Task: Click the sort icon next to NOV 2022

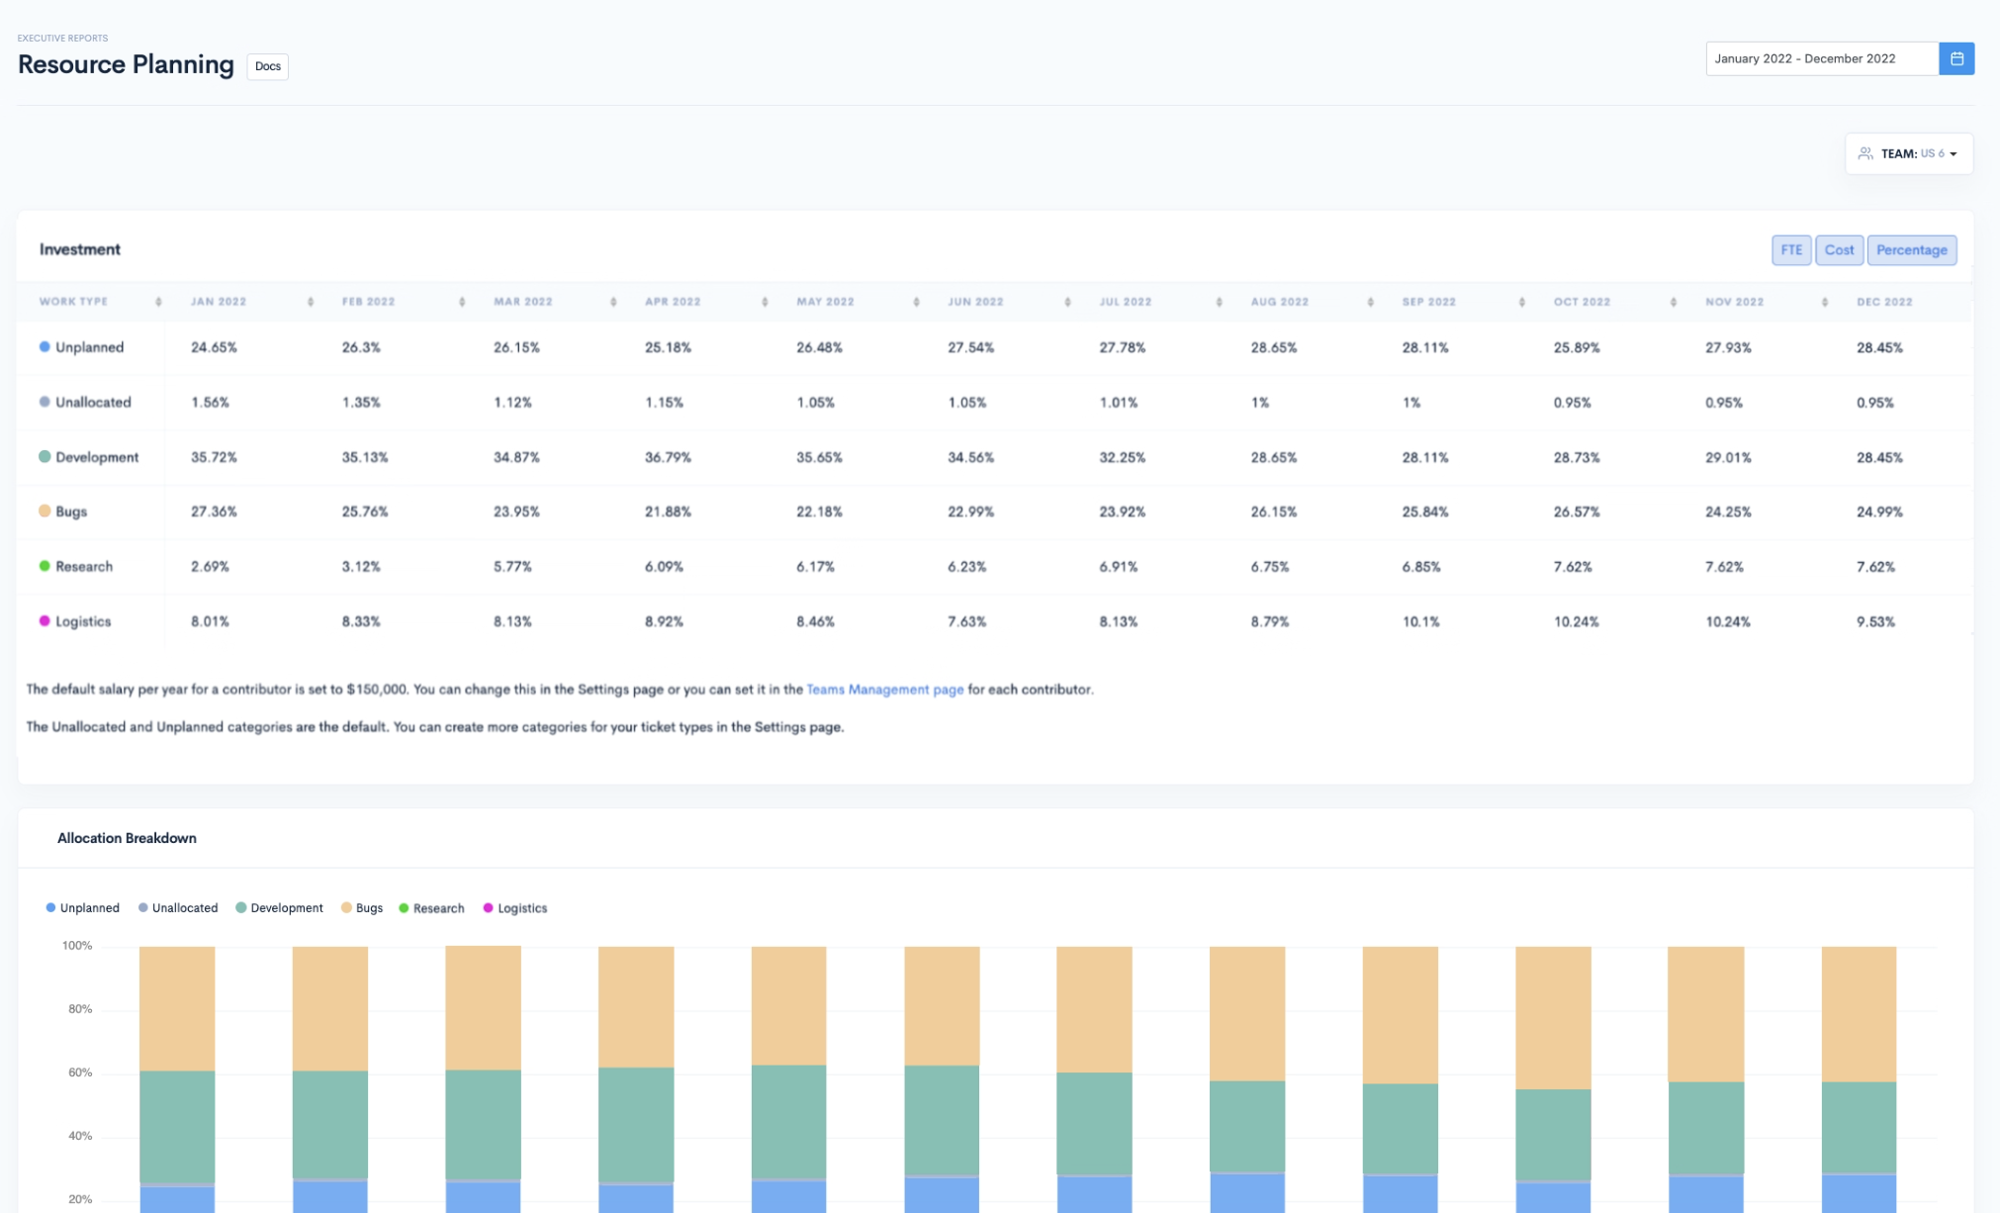Action: click(1824, 303)
